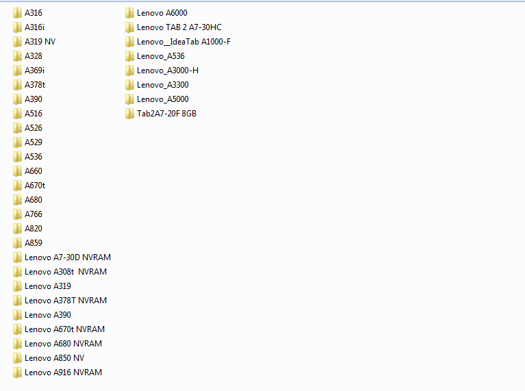Image resolution: width=525 pixels, height=391 pixels.
Task: Click the A680 folder icon
Action: 17,201
